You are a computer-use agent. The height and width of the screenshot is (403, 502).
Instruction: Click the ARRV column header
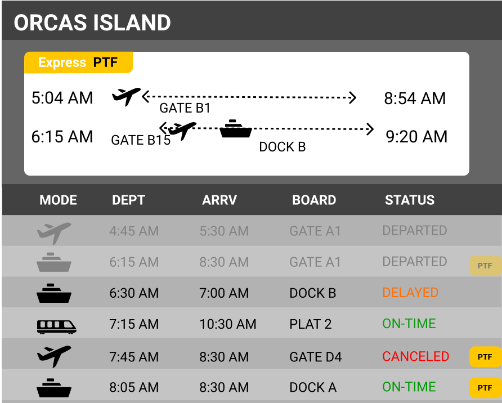(x=219, y=200)
